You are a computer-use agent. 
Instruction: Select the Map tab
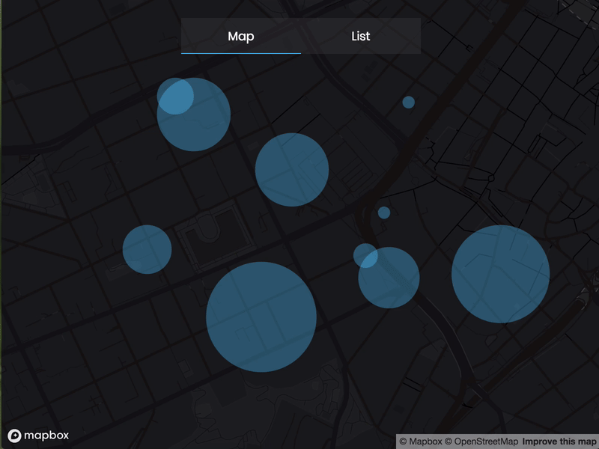pos(240,36)
